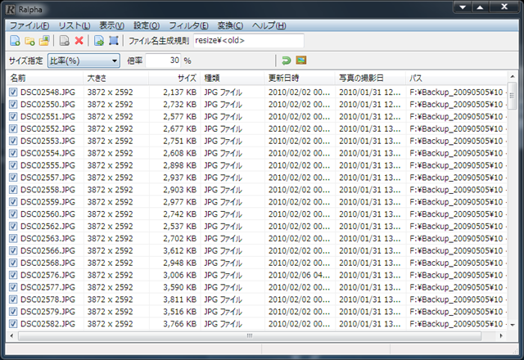The width and height of the screenshot is (524, 360).
Task: Open the 設定(O) menu
Action: [x=147, y=25]
